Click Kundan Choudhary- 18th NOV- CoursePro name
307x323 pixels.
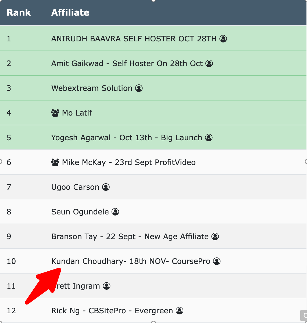[x=131, y=261]
